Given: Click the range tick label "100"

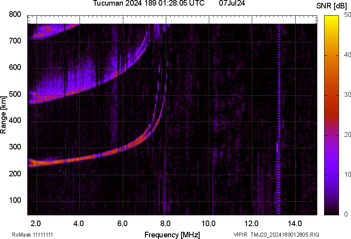Looking at the screenshot, I should (x=15, y=200).
